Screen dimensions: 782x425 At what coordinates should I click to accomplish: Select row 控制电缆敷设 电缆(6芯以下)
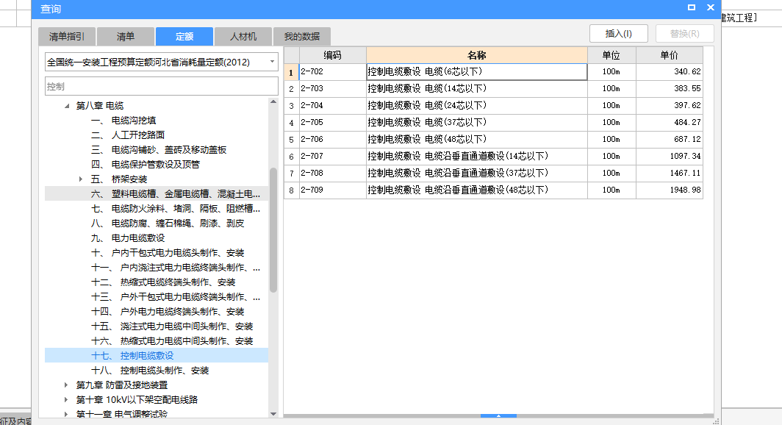(x=477, y=72)
